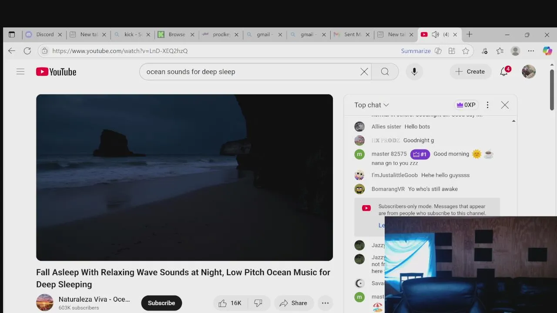Open more actions under the video
The width and height of the screenshot is (557, 313).
tap(325, 303)
